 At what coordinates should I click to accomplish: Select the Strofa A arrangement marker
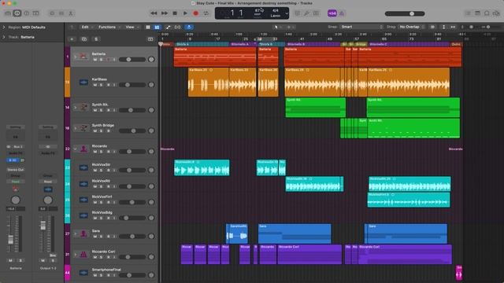pyautogui.click(x=202, y=44)
